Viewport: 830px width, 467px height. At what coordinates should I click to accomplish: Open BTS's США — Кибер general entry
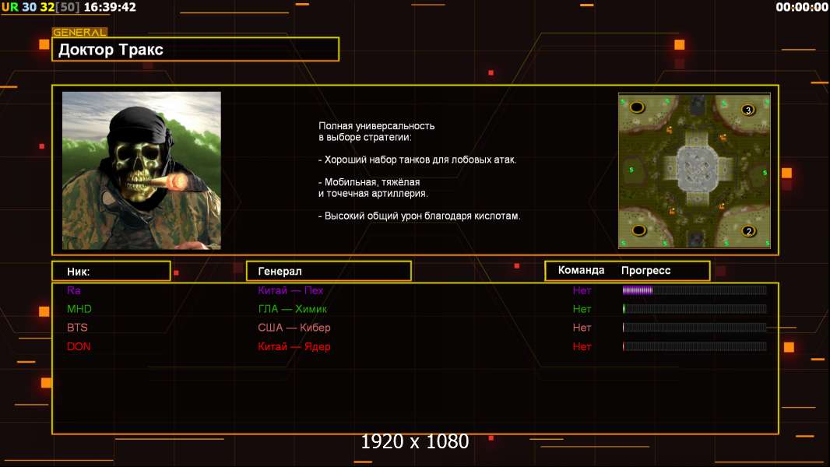click(294, 328)
